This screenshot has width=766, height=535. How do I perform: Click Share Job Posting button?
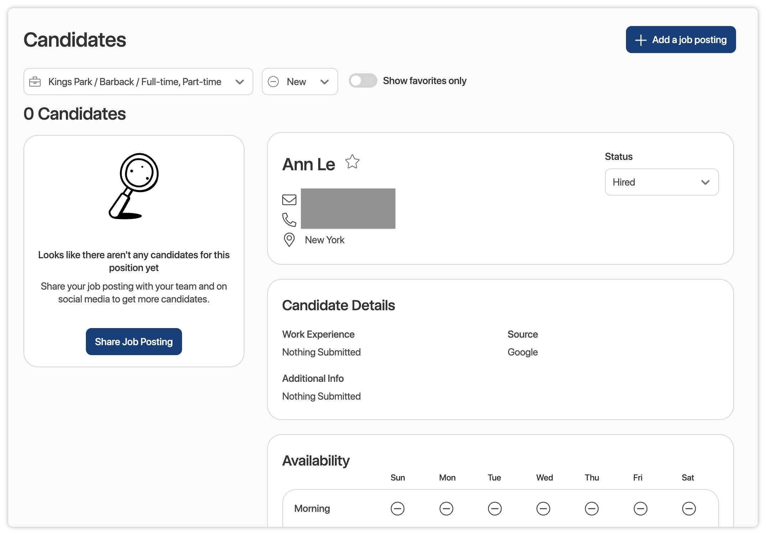134,342
